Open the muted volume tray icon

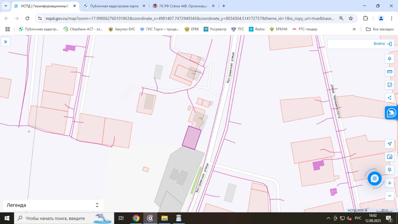(x=349, y=218)
